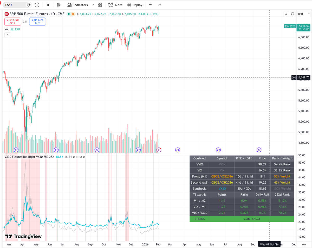Click the 16d / 11.1d DTE cell

[244, 176]
